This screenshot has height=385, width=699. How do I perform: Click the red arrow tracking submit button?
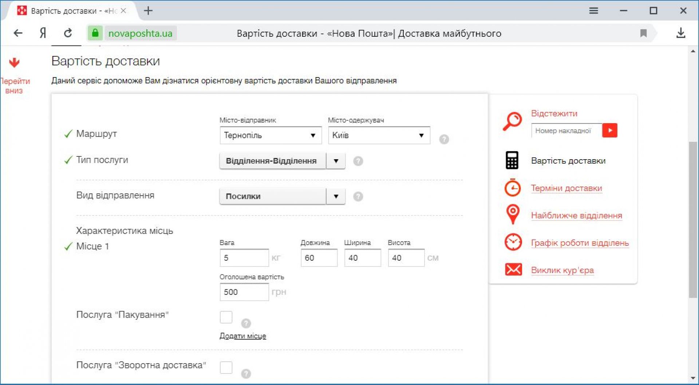point(609,131)
